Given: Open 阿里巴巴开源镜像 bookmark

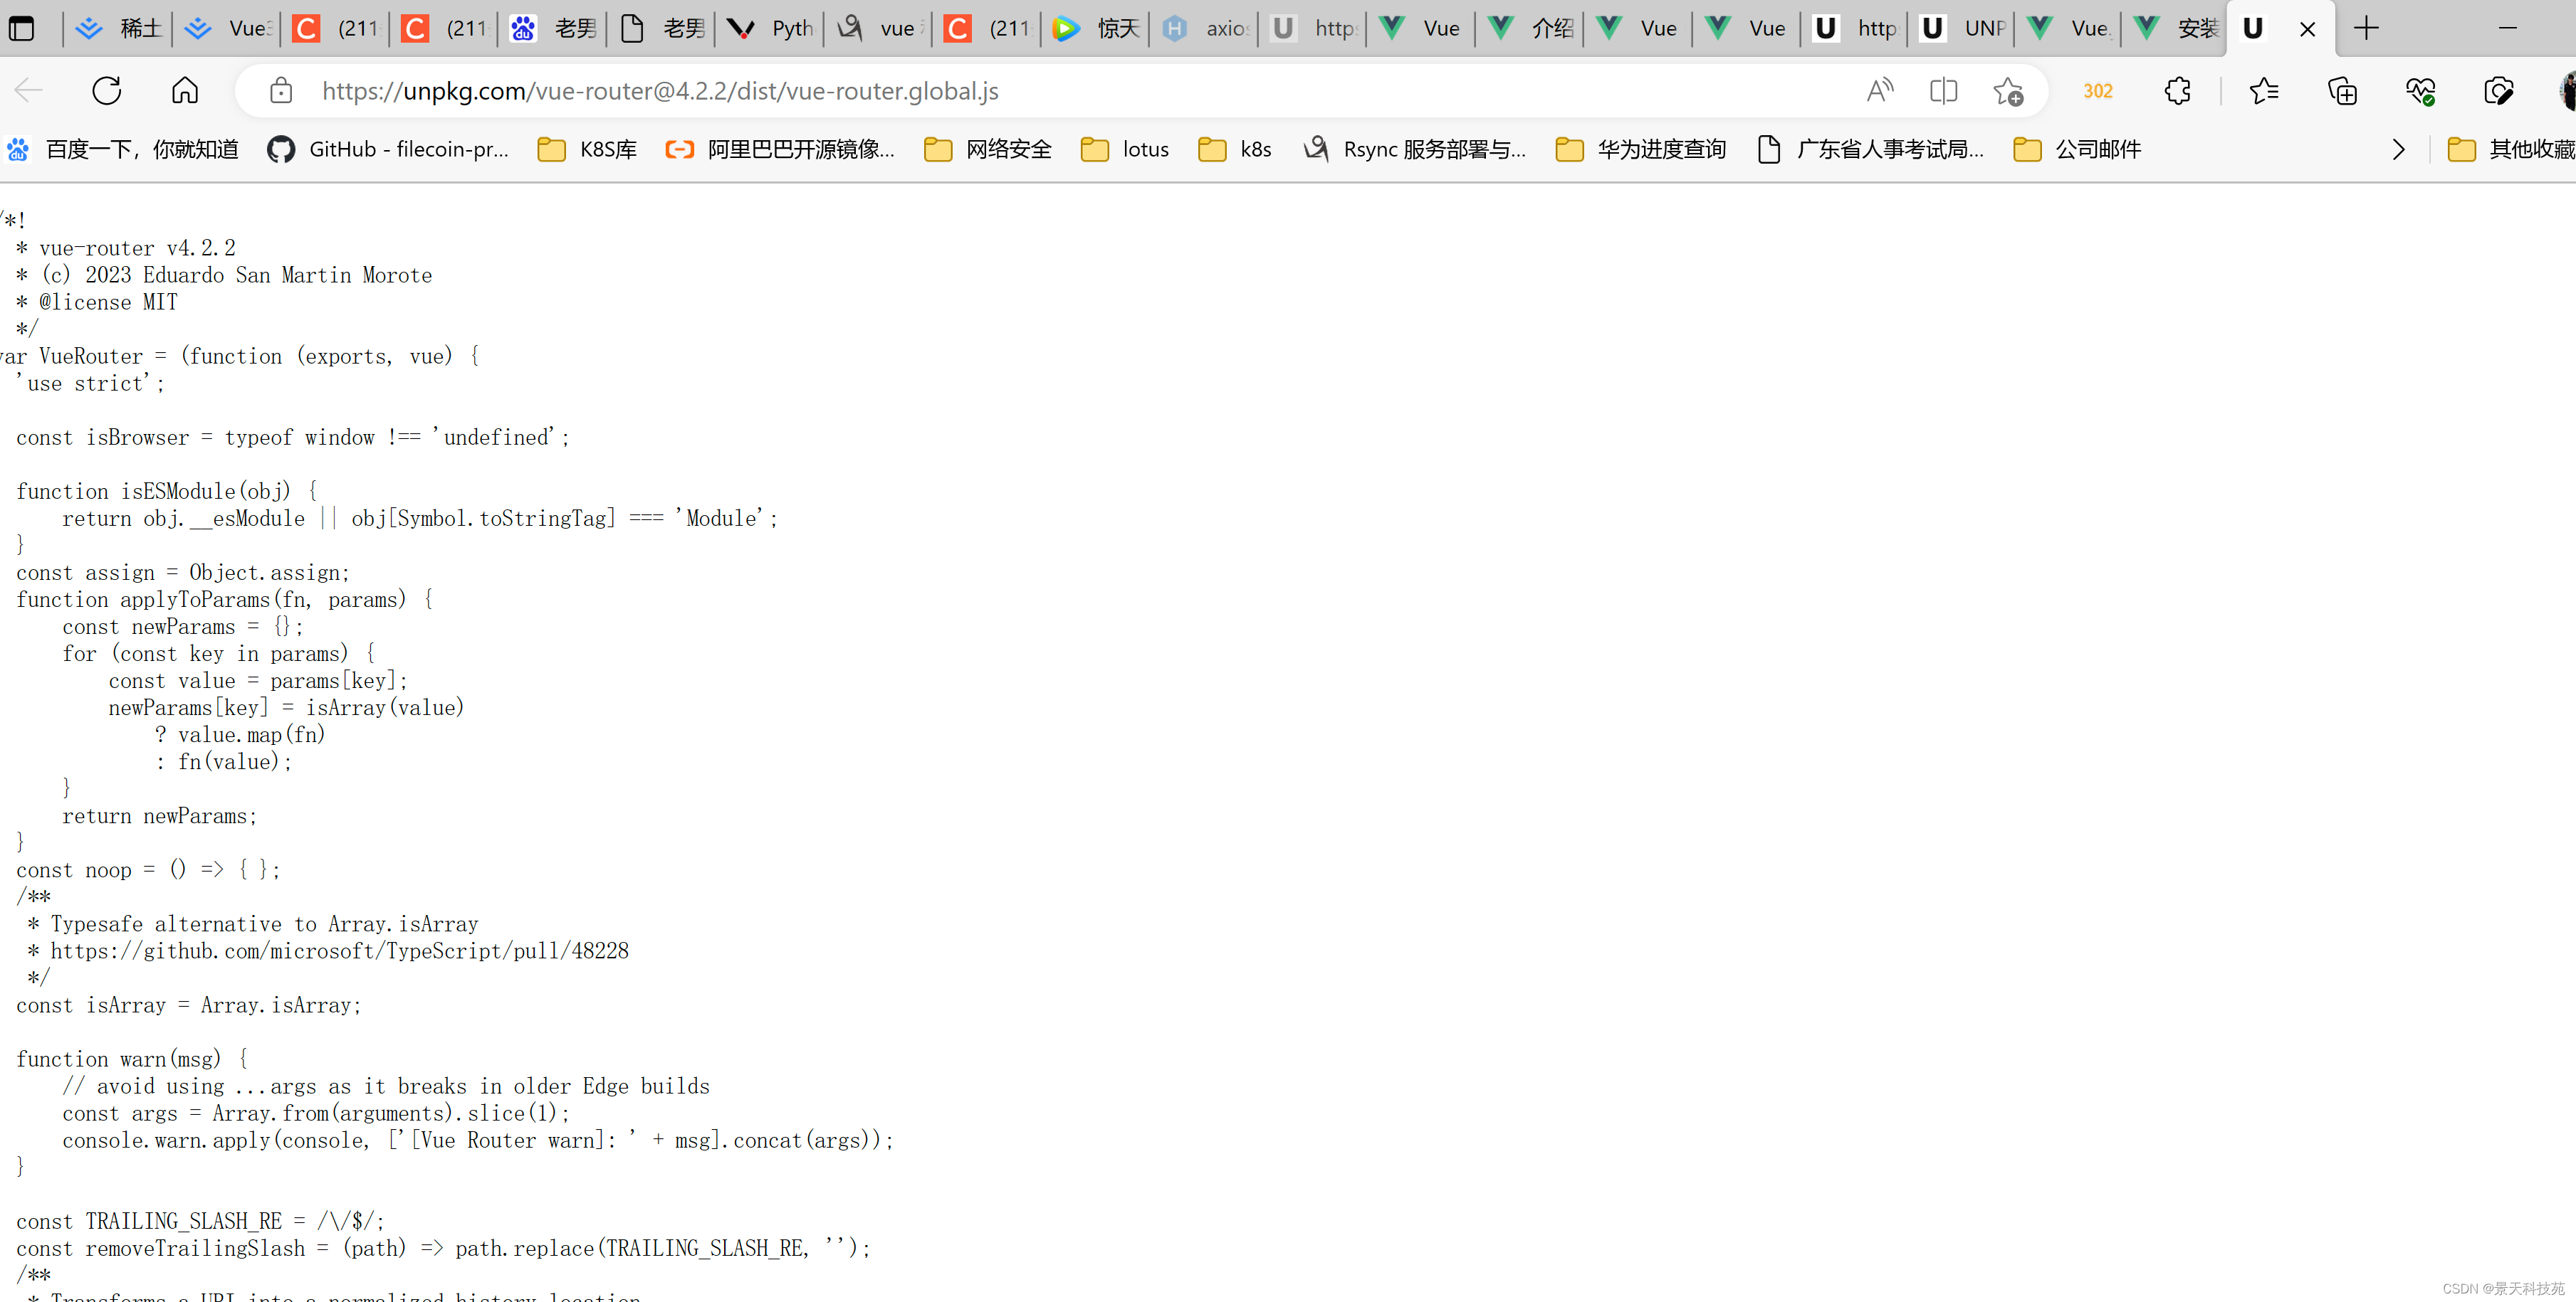Looking at the screenshot, I should 780,150.
